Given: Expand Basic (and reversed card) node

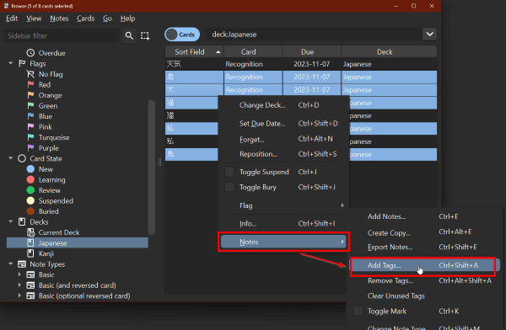Looking at the screenshot, I should [x=19, y=285].
